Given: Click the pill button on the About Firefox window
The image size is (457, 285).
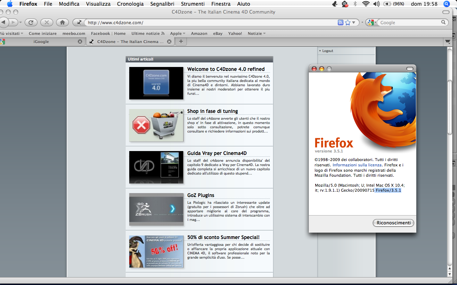Looking at the screenshot, I should [x=410, y=69].
